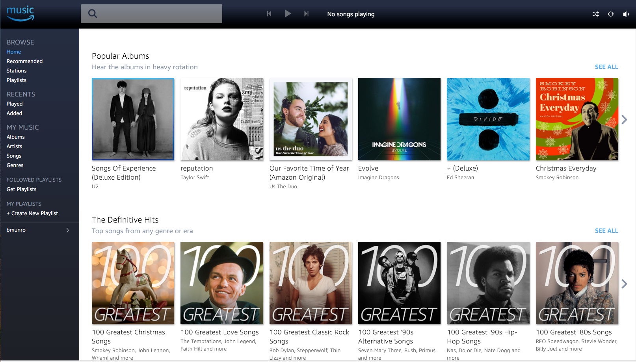The width and height of the screenshot is (636, 362).
Task: Click in the search input field
Action: click(151, 14)
